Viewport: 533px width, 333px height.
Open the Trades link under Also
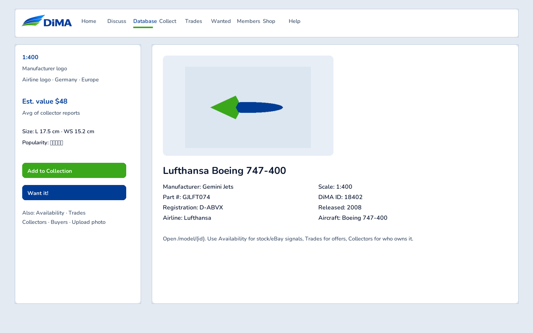point(77,213)
